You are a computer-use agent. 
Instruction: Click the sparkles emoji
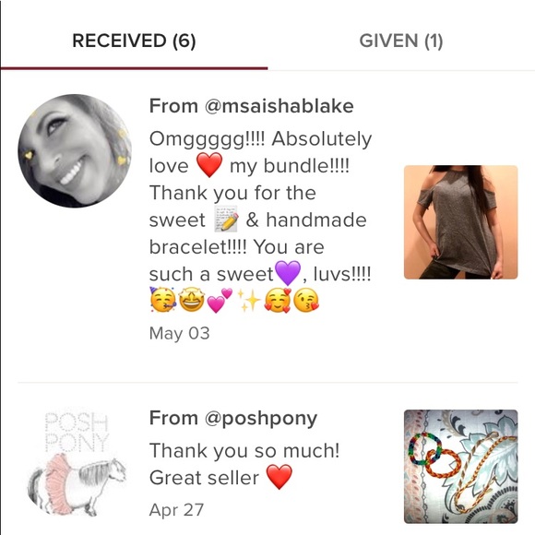(249, 301)
